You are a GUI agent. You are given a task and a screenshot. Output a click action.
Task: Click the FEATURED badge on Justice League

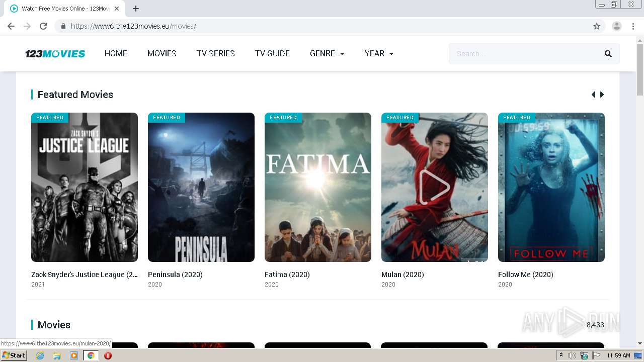[50, 118]
